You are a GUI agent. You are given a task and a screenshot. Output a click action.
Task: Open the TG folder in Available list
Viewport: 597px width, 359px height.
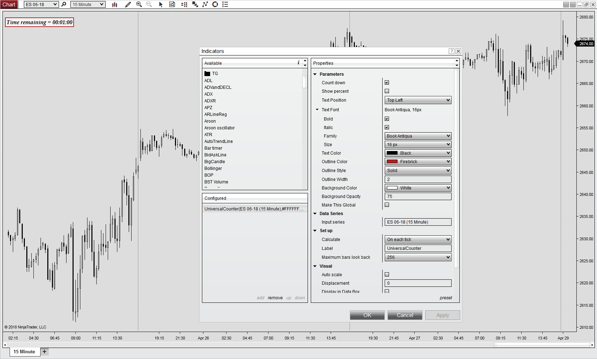pos(211,74)
